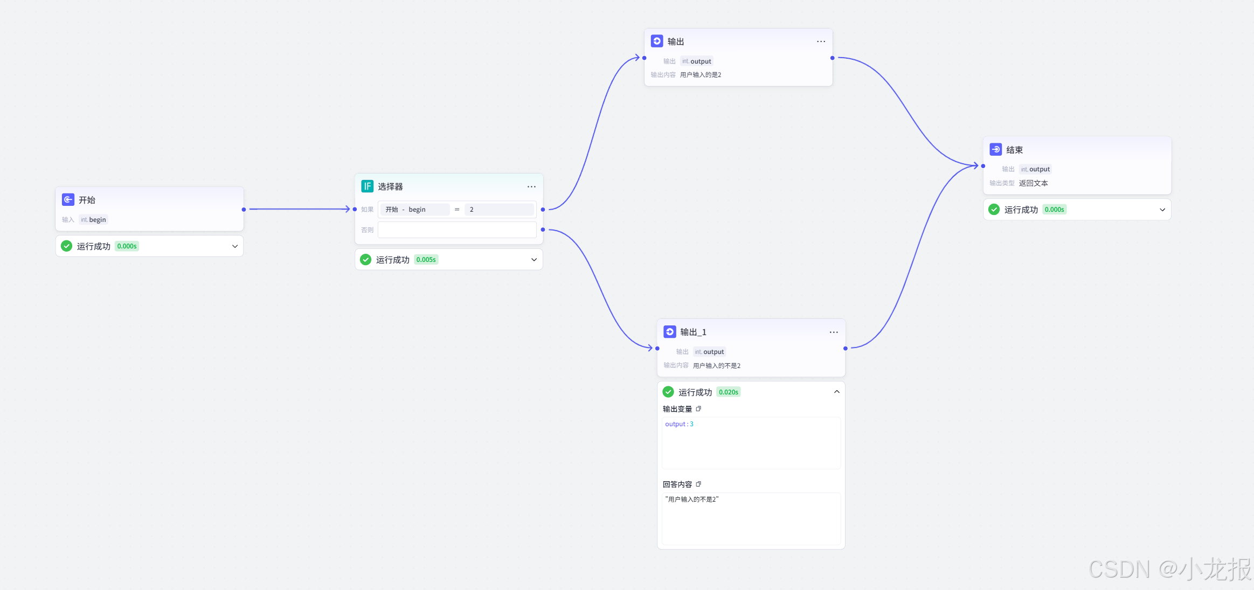1254x590 pixels.
Task: Click the condition value field containing 2
Action: (498, 210)
